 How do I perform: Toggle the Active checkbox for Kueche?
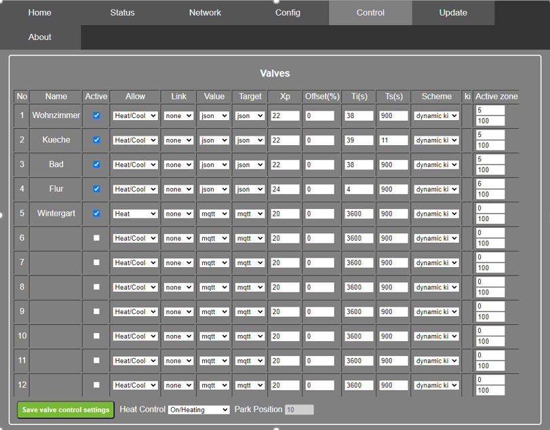(96, 140)
